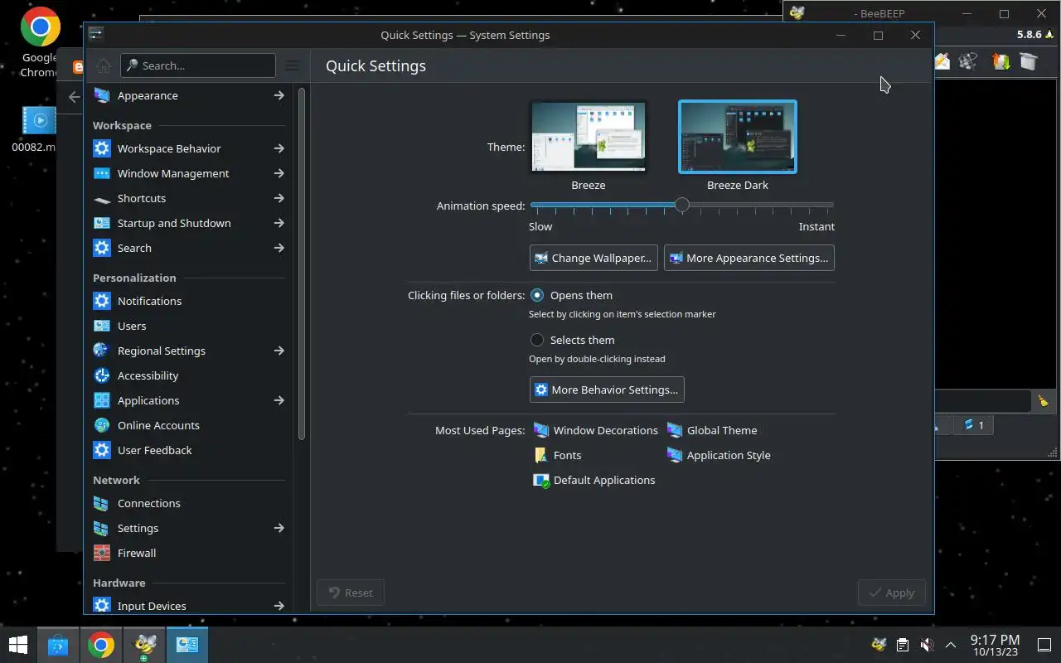This screenshot has height=663, width=1061.
Task: Click the Change Wallpaper button
Action: click(593, 258)
